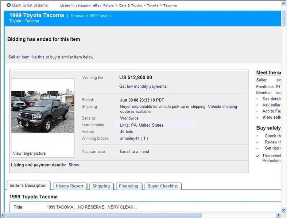
Task: Switch to the History Report tab
Action: 70,186
